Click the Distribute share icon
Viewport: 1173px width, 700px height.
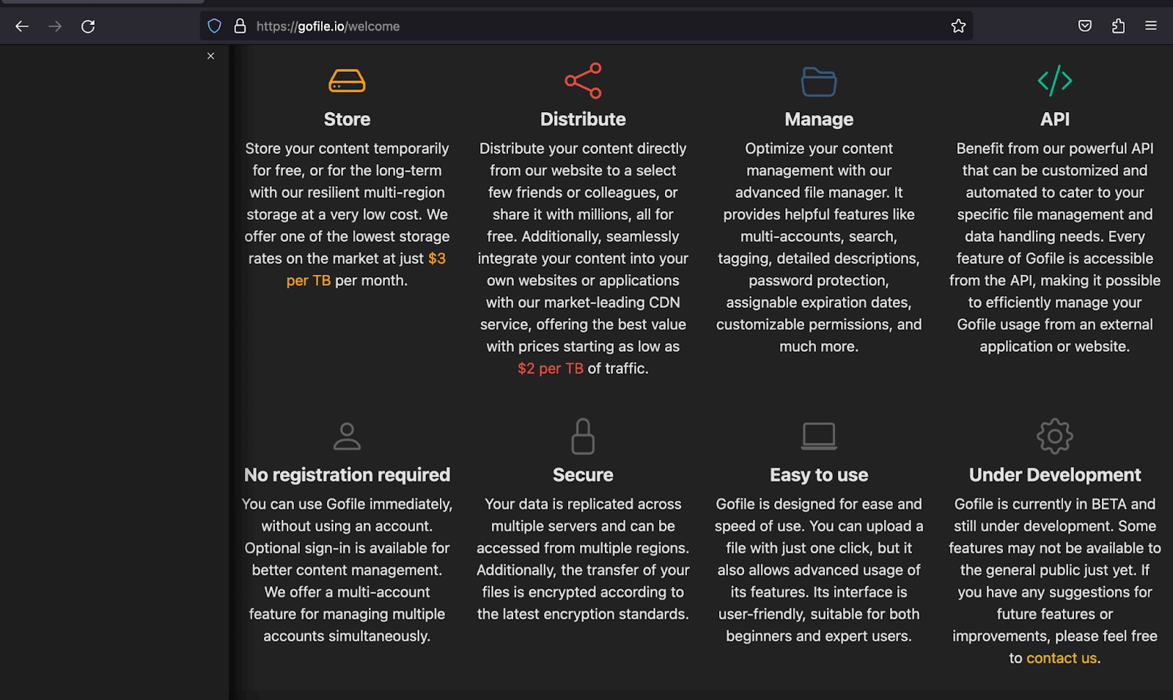pyautogui.click(x=583, y=81)
